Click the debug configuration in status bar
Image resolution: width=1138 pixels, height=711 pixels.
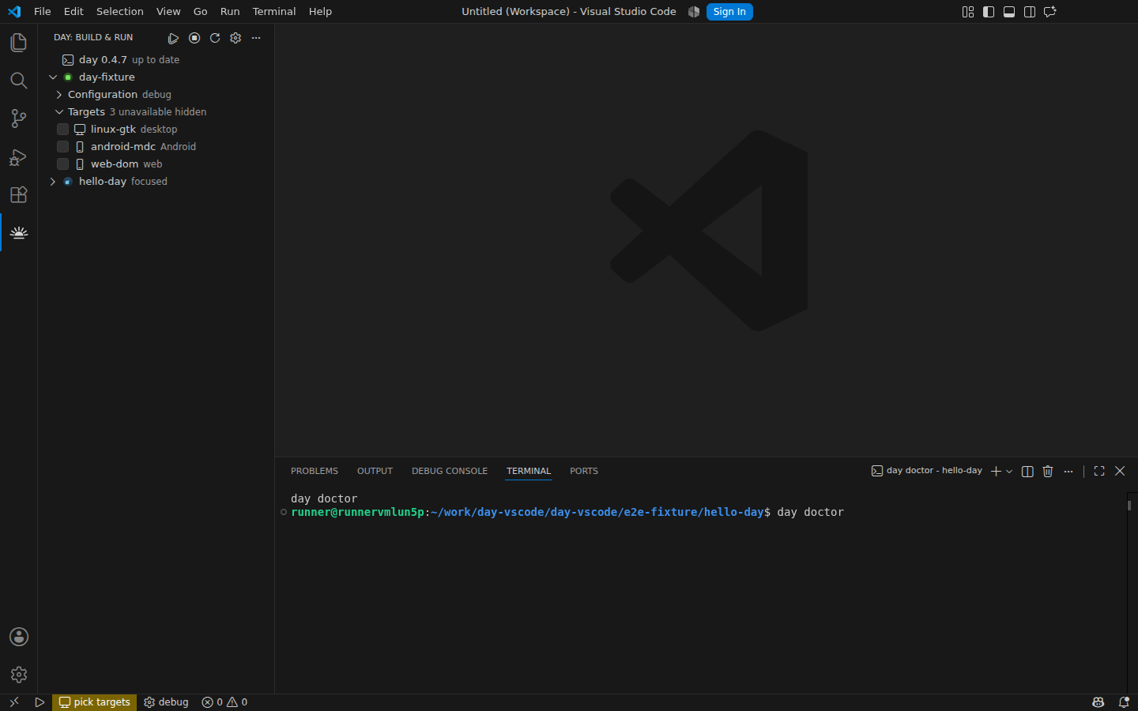[x=166, y=702]
